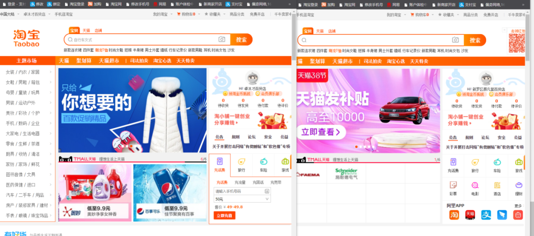The image size is (534, 236).
Task: Open 聚划算 in left window navigation bar
Action: tap(84, 61)
